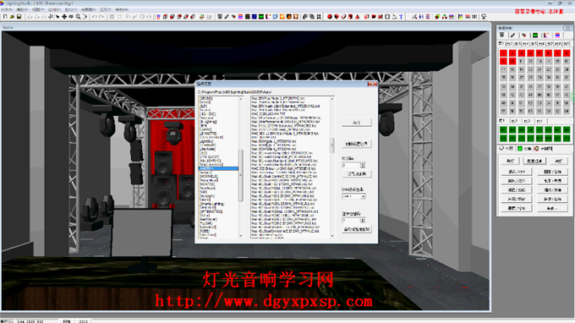Select the four-way move tool icon
The image size is (575, 323).
click(x=64, y=17)
